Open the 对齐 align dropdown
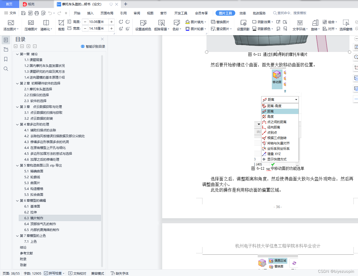358x276 pixels. (x=330, y=29)
